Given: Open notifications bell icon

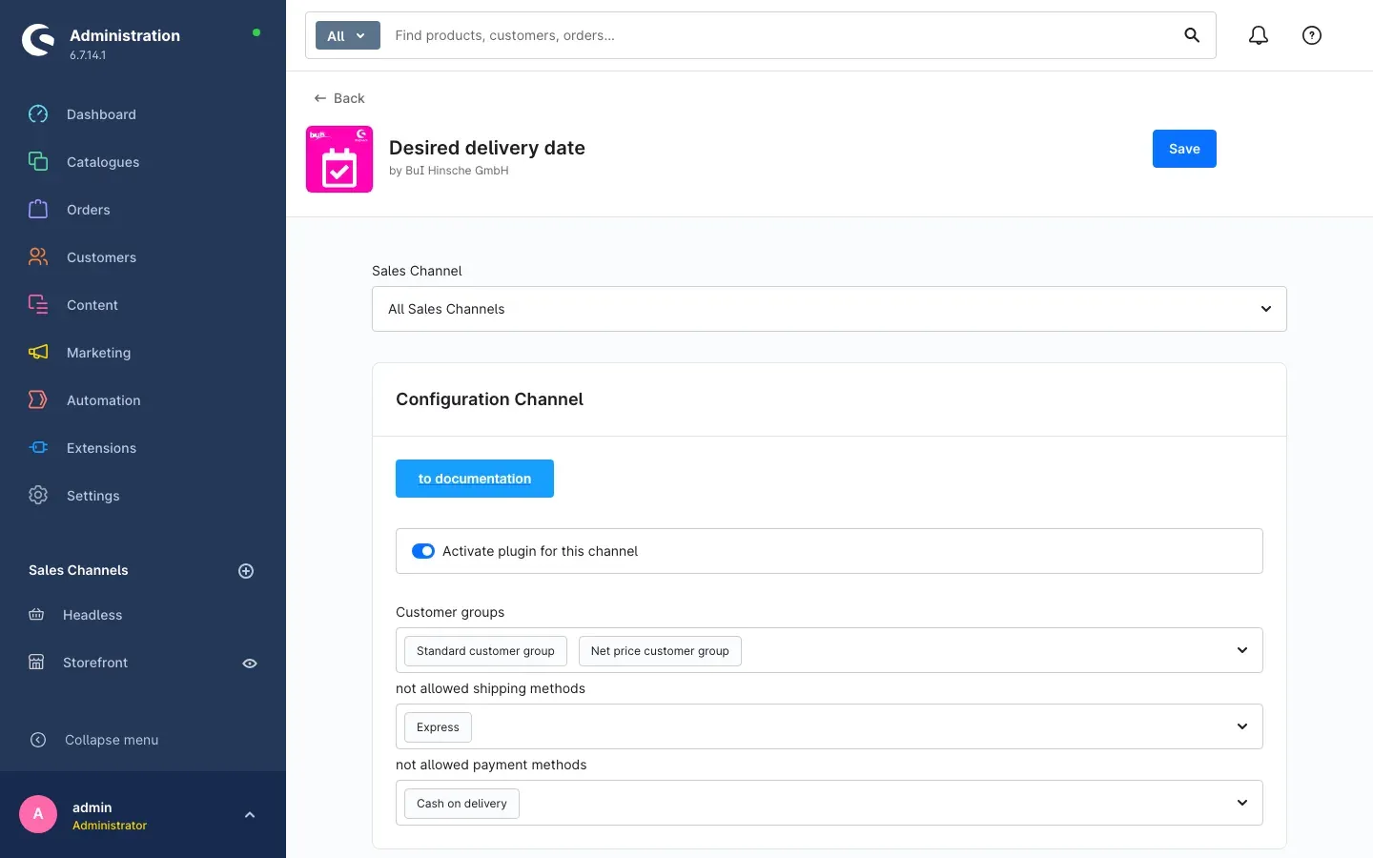Looking at the screenshot, I should (x=1259, y=35).
